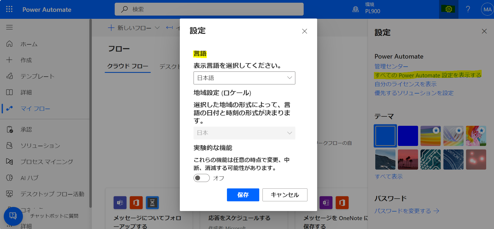The image size is (494, 229).
Task: Click the ソリューション sidebar icon
Action: (x=9, y=146)
